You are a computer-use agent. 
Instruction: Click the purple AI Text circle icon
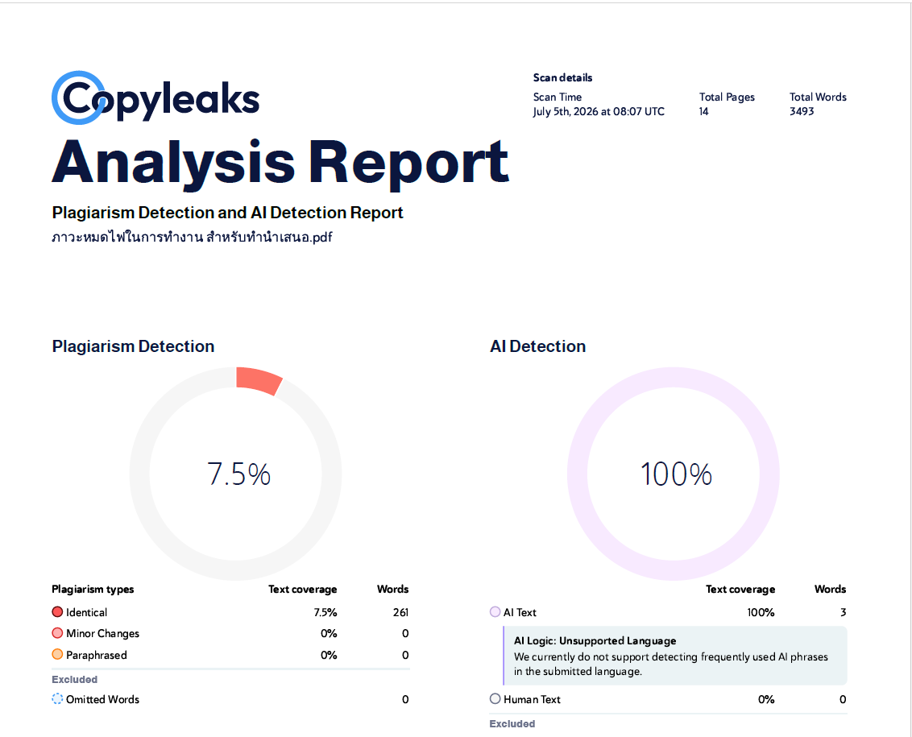coord(495,612)
